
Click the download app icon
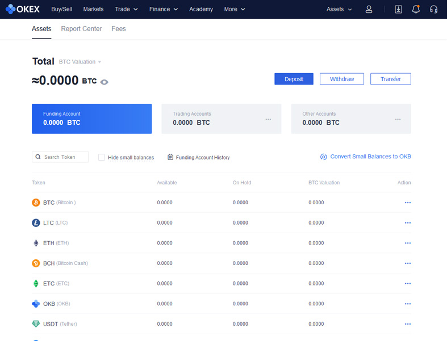coord(398,10)
